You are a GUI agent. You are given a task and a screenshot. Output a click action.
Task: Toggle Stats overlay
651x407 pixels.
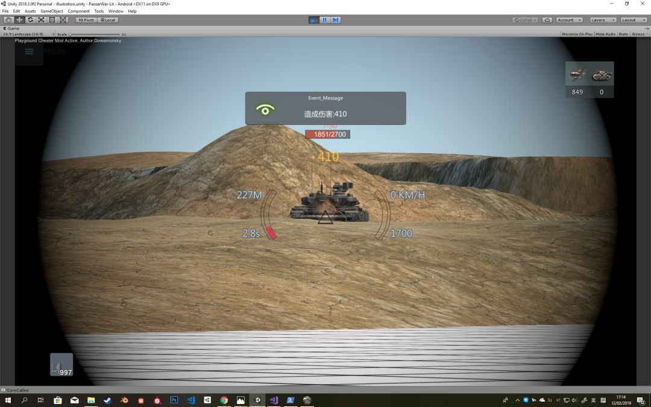pos(623,34)
